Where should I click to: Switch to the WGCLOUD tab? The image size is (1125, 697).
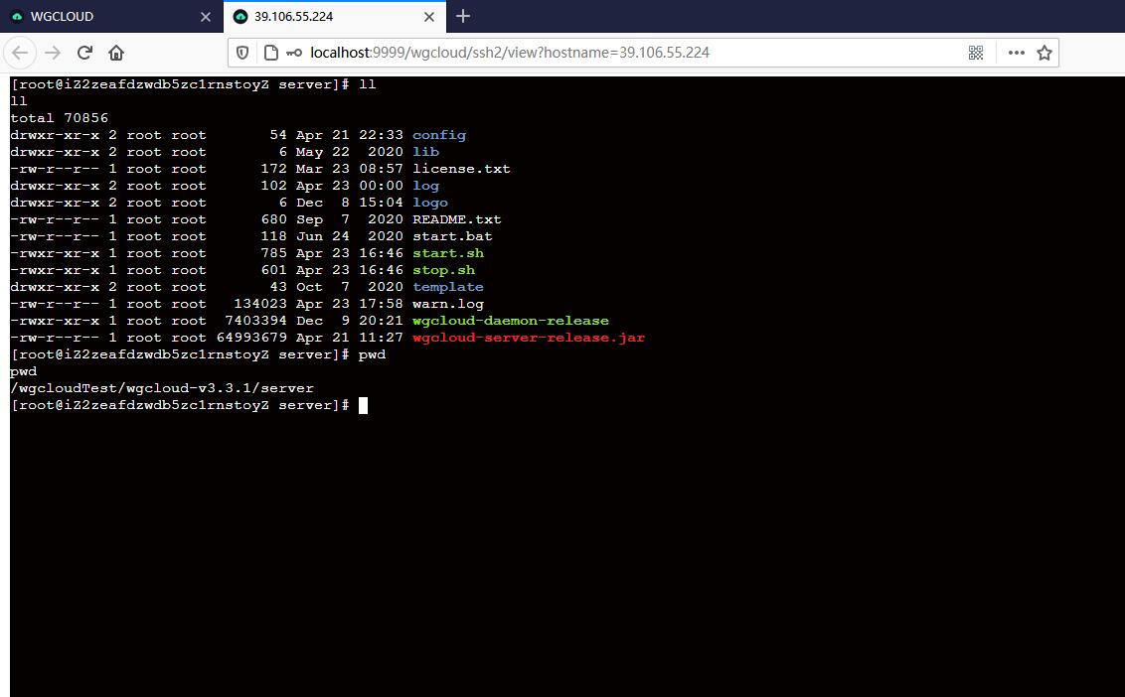(111, 17)
